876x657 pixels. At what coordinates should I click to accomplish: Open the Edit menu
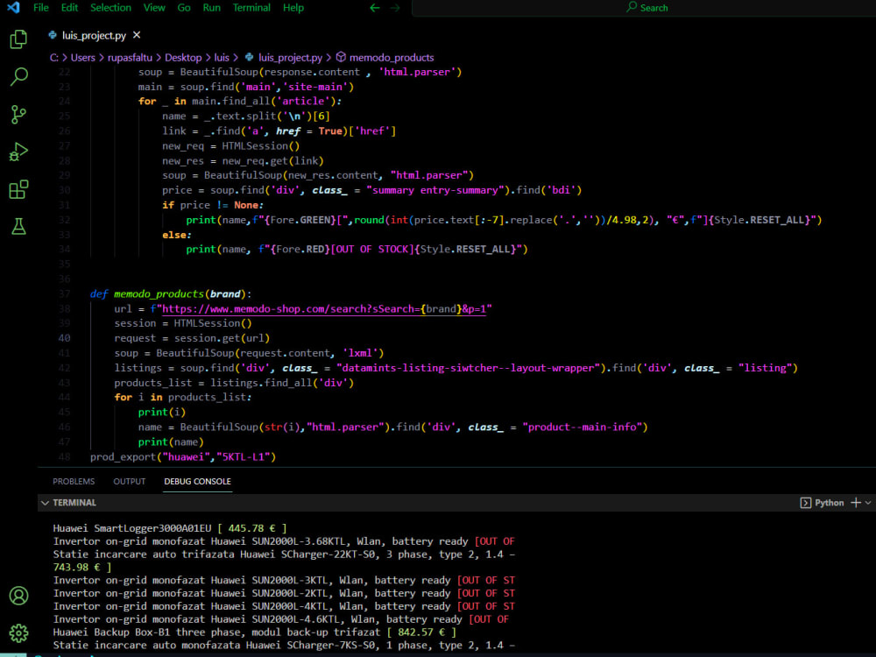[69, 8]
